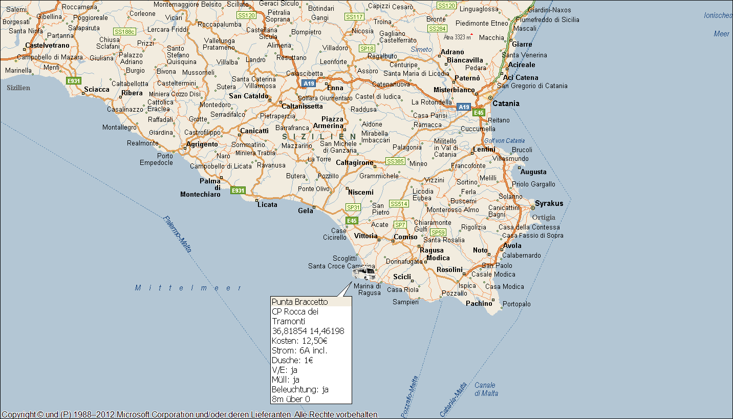Click the SS117 road shield

coord(354,16)
